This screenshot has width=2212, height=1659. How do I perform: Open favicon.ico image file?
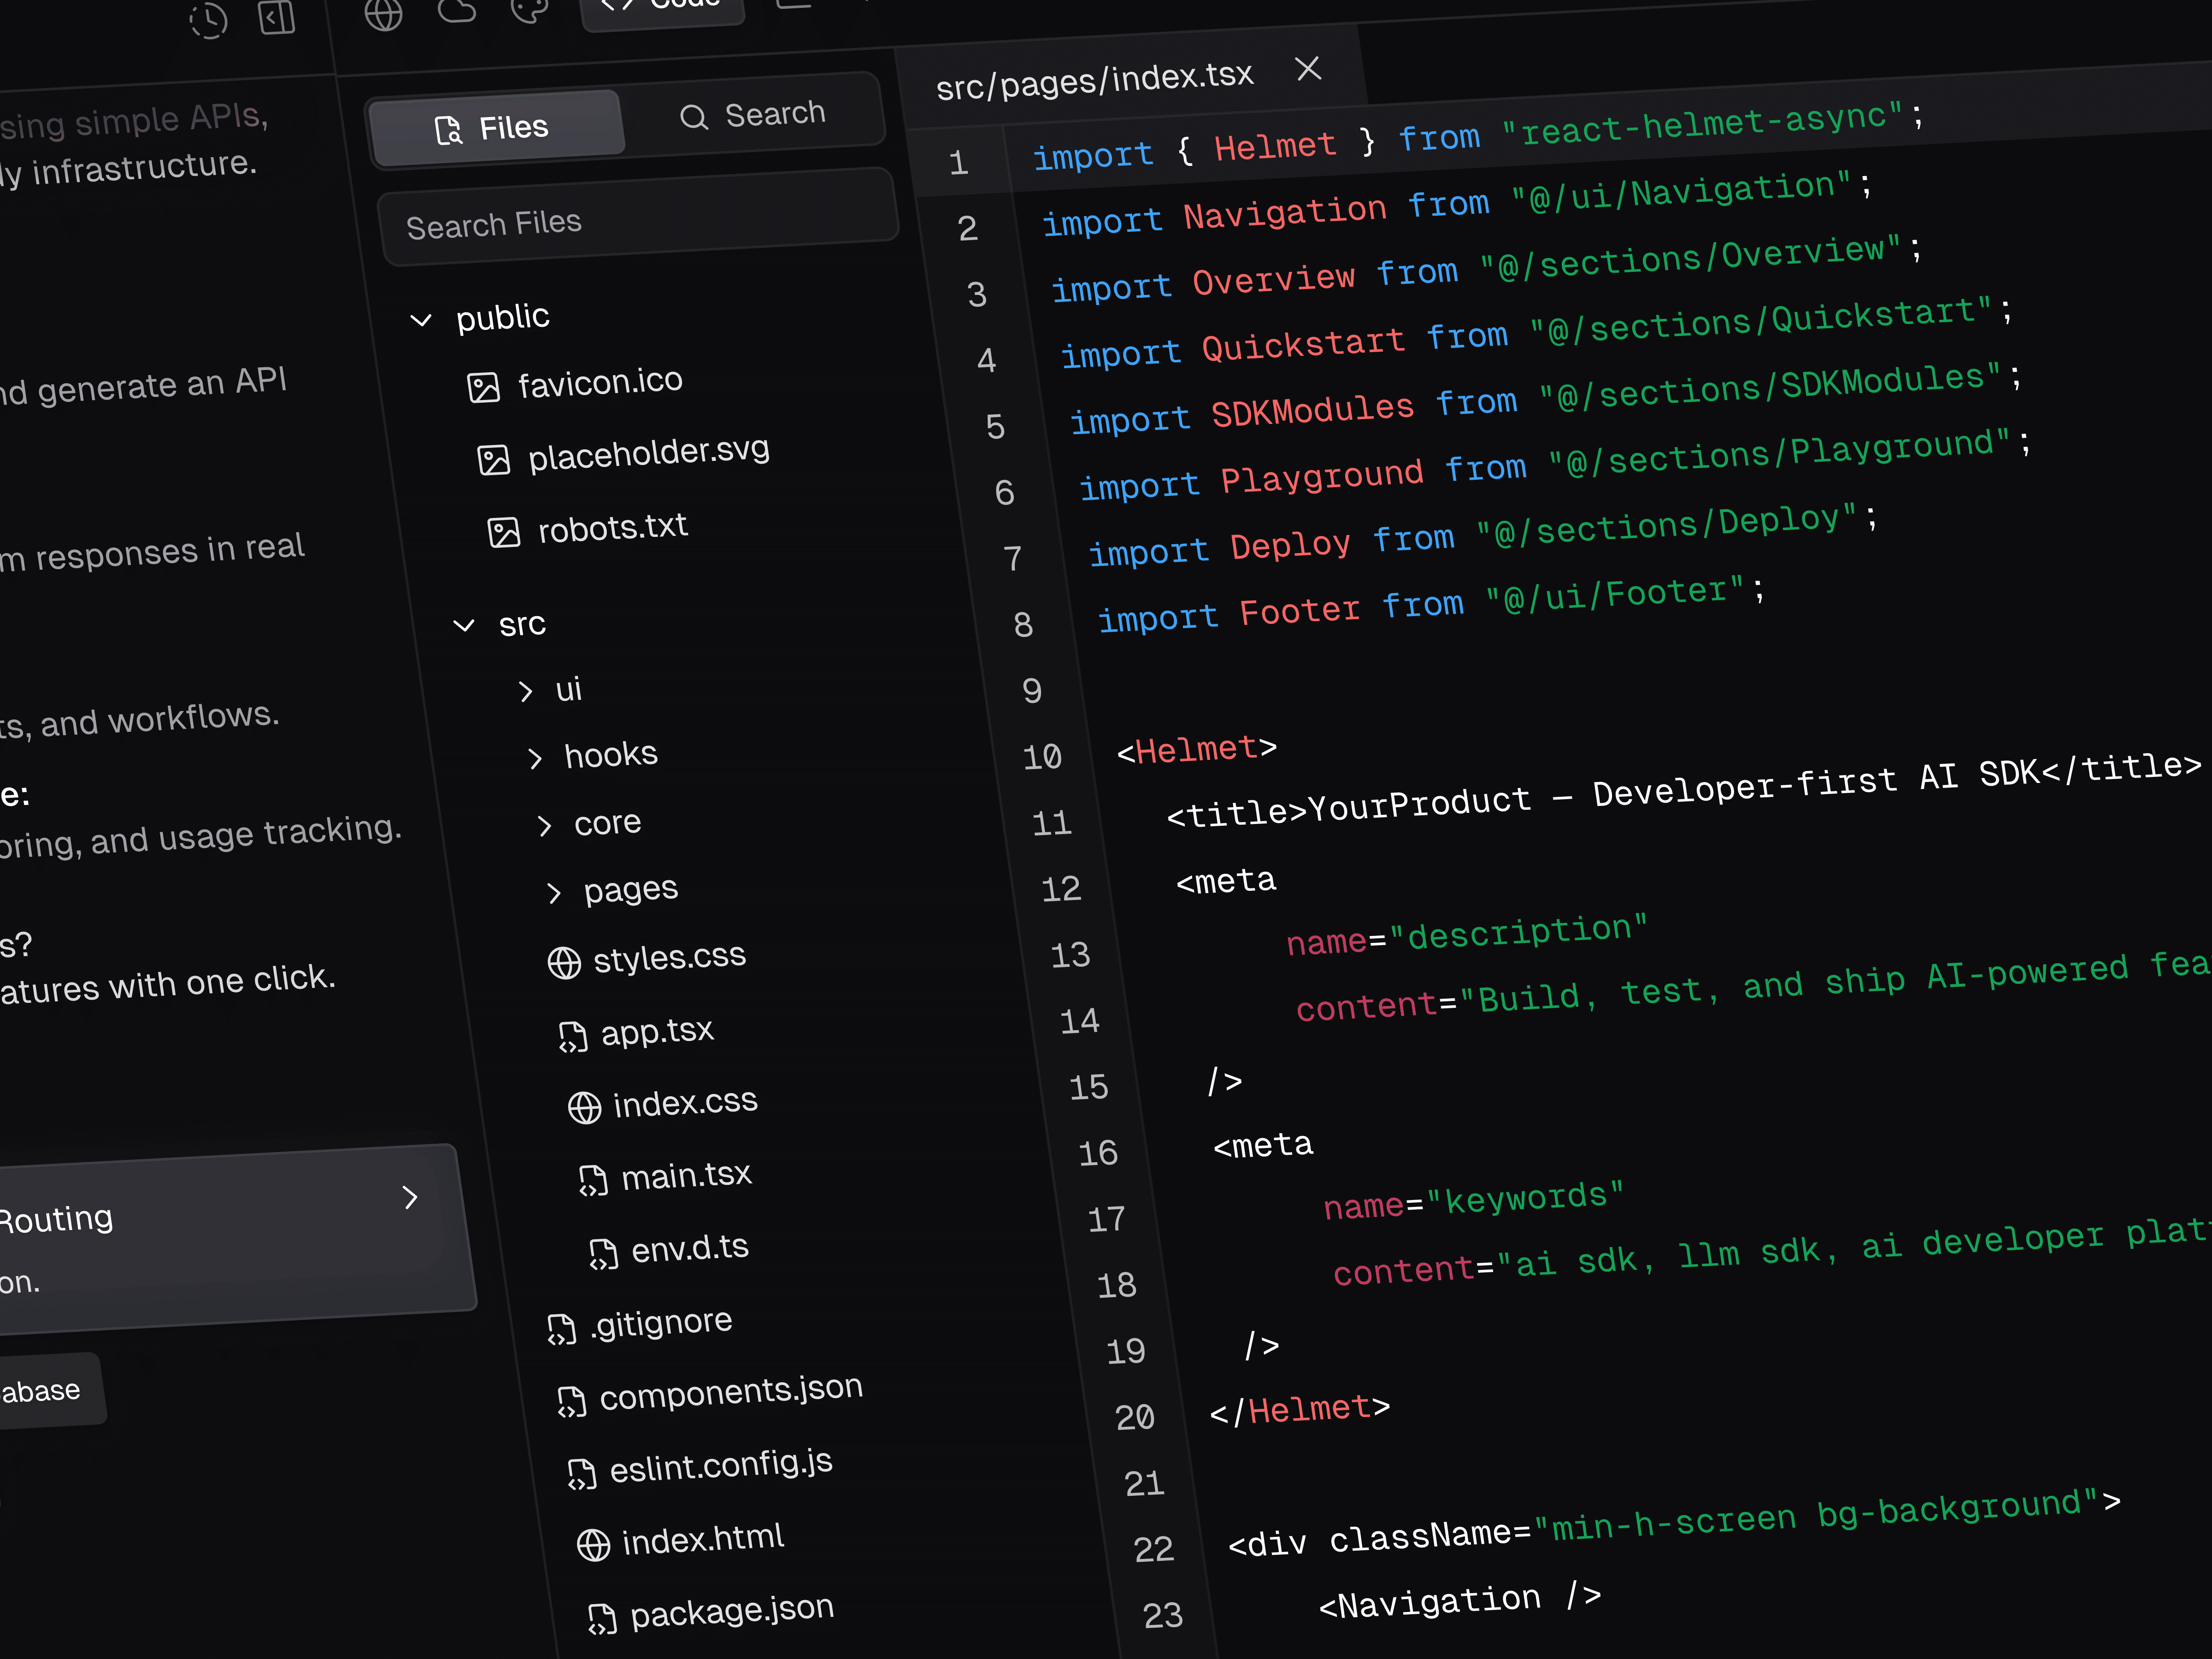point(599,382)
